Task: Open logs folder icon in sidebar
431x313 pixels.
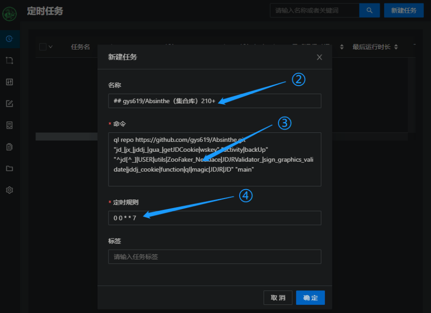Action: 9,168
